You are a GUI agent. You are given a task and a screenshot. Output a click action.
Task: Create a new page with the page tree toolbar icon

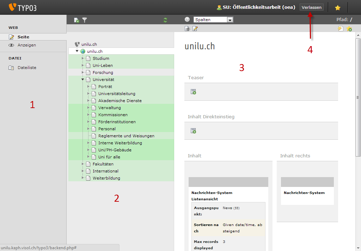pos(77,20)
